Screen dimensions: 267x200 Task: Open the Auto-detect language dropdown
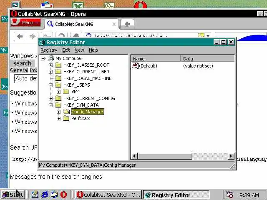click(x=26, y=78)
